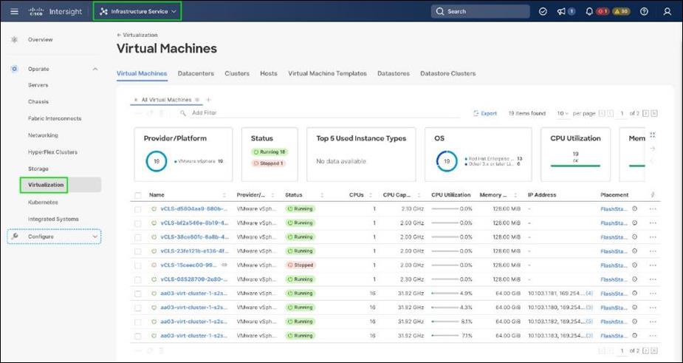Screen dimensions: 683x363
Task: Open HyperFlex Clusters in the sidebar
Action: [x=52, y=152]
